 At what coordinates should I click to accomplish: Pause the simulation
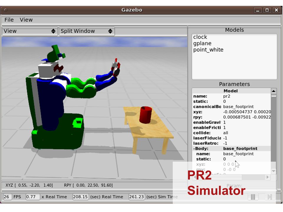click(253, 197)
